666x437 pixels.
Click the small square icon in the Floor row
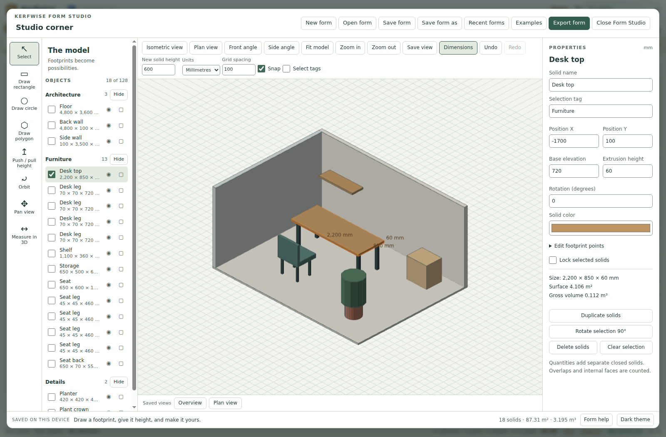click(121, 110)
